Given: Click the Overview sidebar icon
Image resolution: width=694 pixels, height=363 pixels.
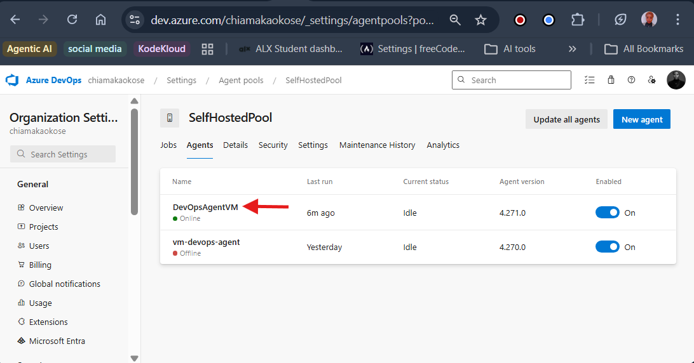Looking at the screenshot, I should coord(21,208).
